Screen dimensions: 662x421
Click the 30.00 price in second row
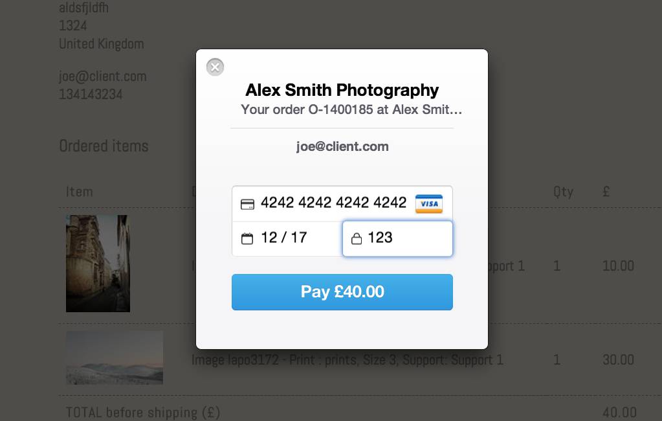tap(618, 359)
